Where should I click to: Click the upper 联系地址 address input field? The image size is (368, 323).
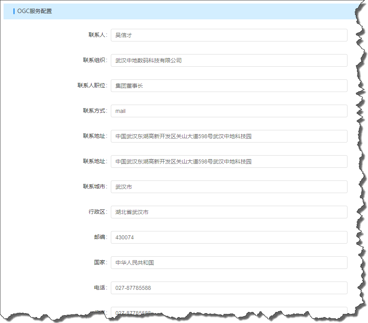229,136
